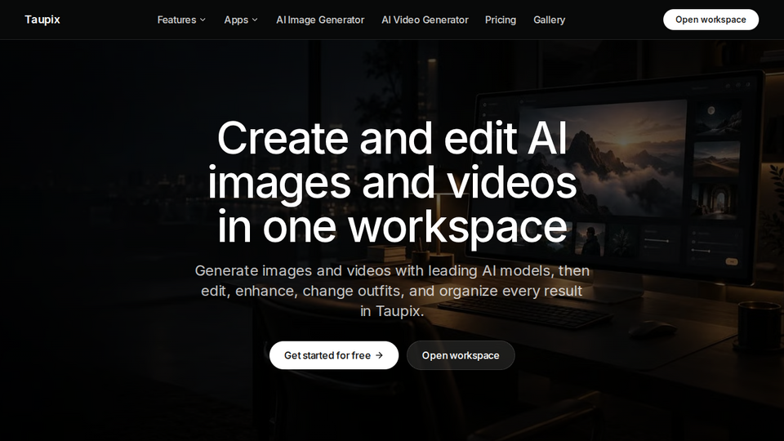The image size is (784, 441).
Task: Click the hero Open workspace button below headline
Action: pos(461,355)
